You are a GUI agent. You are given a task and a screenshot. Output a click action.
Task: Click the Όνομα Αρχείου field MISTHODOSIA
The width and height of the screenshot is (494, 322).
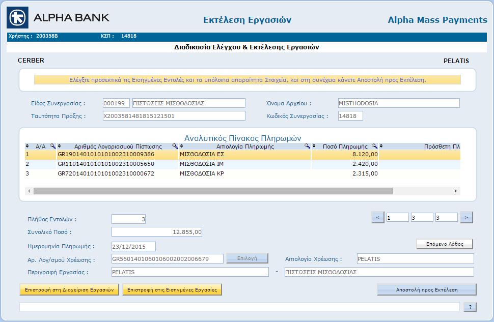point(399,103)
